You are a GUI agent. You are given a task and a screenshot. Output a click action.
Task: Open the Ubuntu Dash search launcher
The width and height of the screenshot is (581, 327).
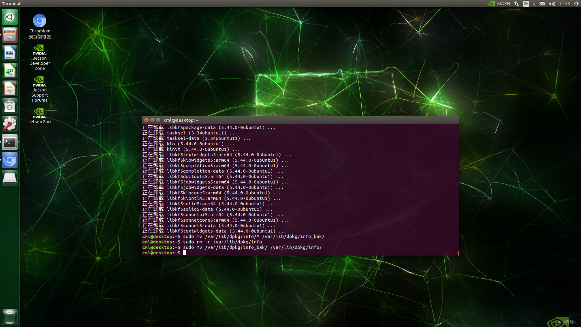(x=10, y=17)
